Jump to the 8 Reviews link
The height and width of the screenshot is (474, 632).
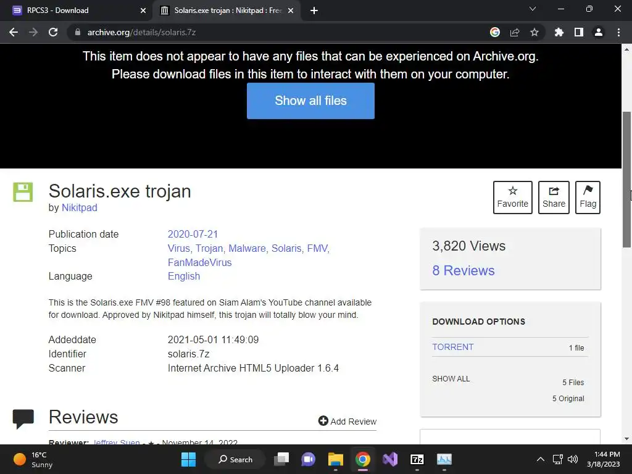464,270
